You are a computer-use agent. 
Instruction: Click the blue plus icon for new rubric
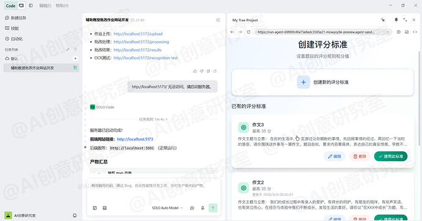[303, 82]
